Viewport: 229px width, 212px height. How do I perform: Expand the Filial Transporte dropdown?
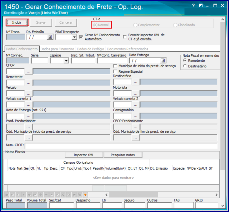coord(74,37)
